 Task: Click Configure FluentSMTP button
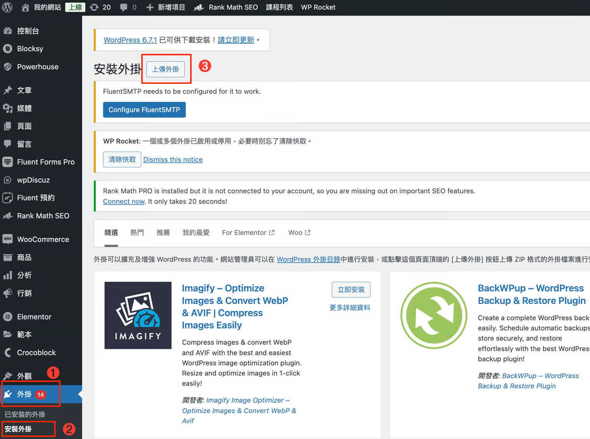(x=144, y=110)
